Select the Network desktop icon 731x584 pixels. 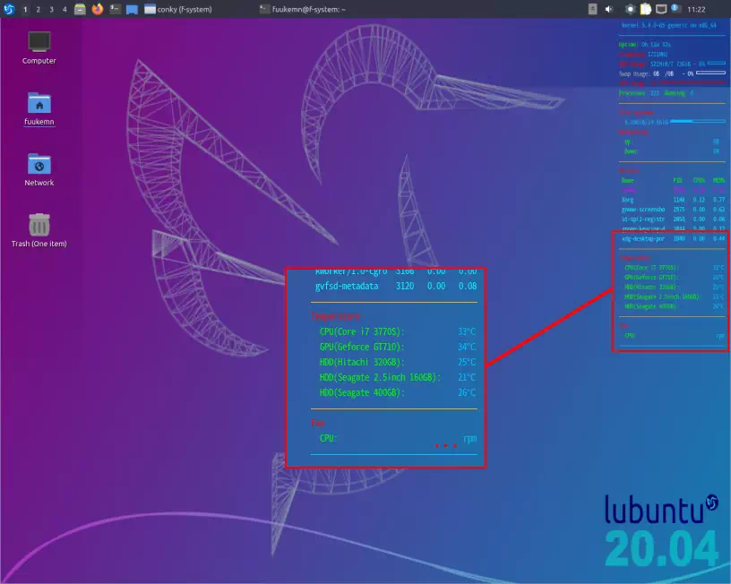[39, 169]
